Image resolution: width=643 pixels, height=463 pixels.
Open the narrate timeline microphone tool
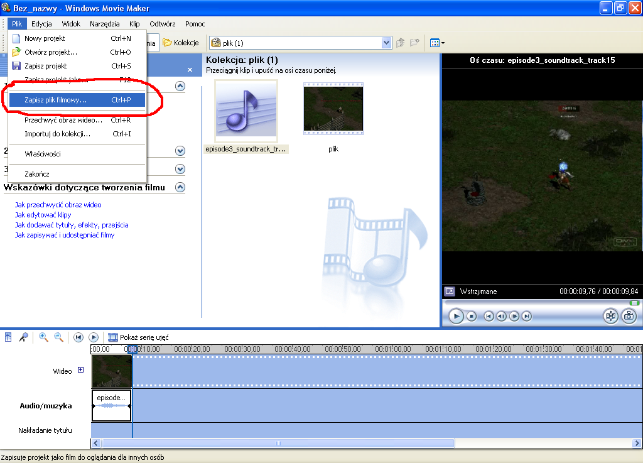pyautogui.click(x=23, y=337)
